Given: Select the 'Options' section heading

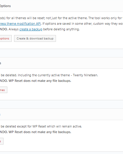Looking at the screenshot, I should [x=5, y=6].
